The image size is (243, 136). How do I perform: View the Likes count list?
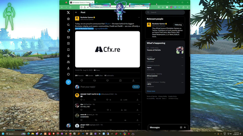pos(99,76)
